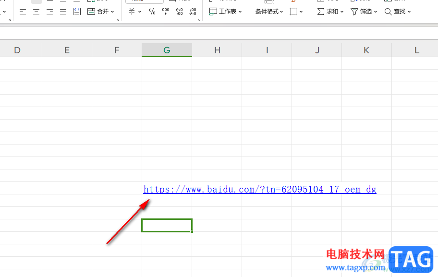Expand the 求和 sum dropdown arrow
Screen dimensions: 438x277
click(x=342, y=12)
